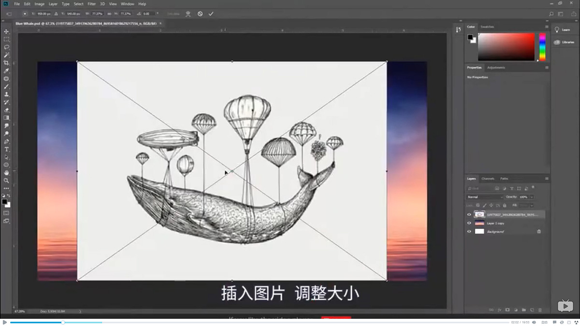Switch to the Channels tab
This screenshot has height=326, width=580.
coord(488,178)
